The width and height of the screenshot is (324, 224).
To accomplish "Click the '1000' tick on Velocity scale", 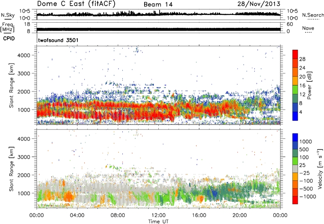I will pos(306,142).
